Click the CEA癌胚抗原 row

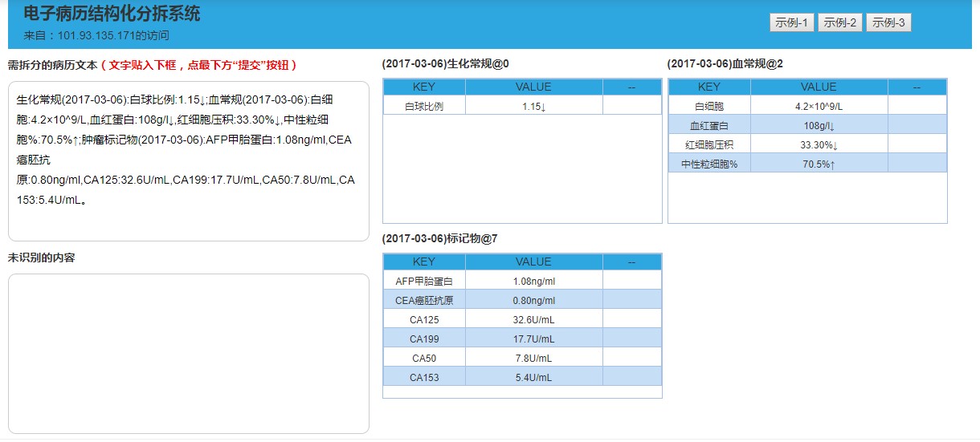[x=423, y=300]
